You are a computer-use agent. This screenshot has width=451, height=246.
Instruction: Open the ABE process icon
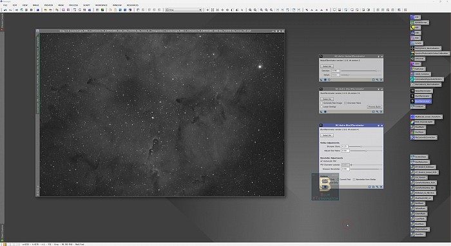coord(416,28)
